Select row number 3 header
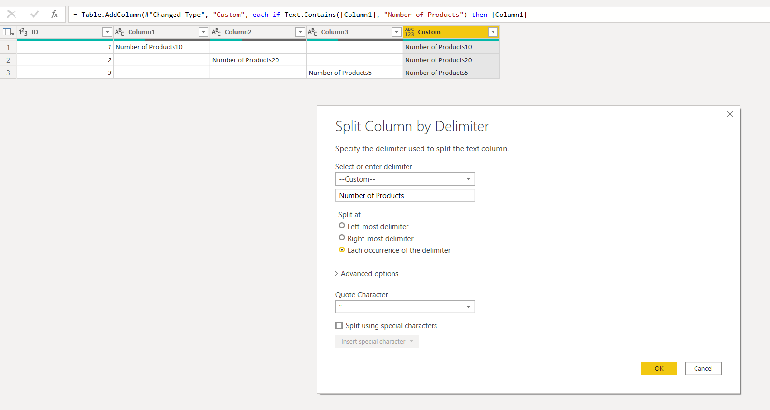 click(x=8, y=73)
